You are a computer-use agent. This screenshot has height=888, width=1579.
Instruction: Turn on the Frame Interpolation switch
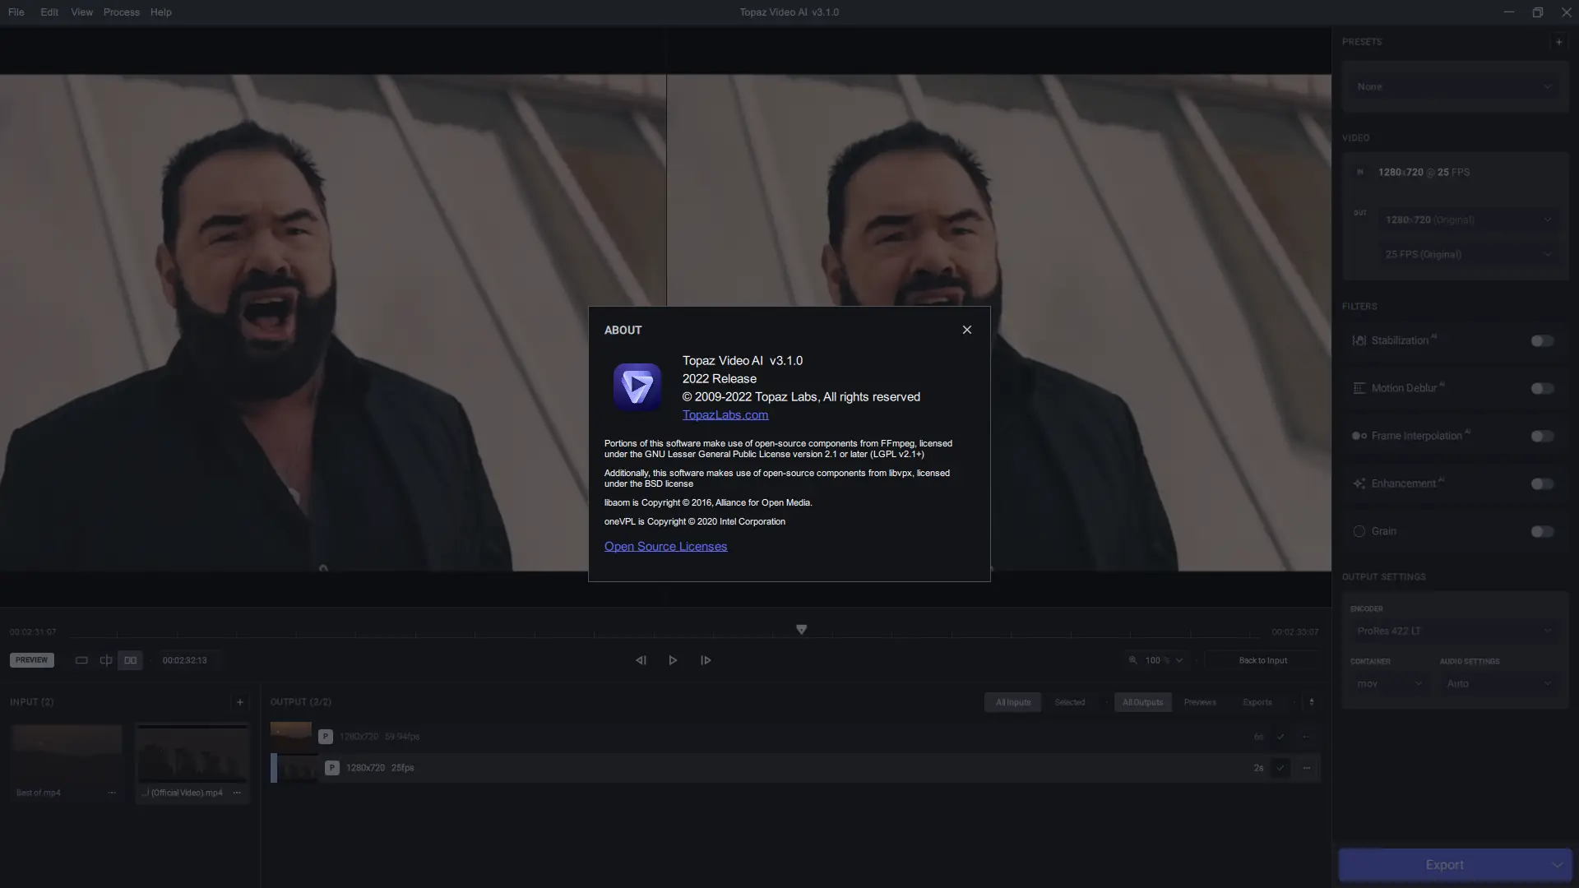(1542, 436)
